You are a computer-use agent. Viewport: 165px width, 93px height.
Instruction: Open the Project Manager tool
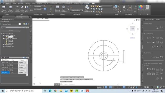(4, 9)
